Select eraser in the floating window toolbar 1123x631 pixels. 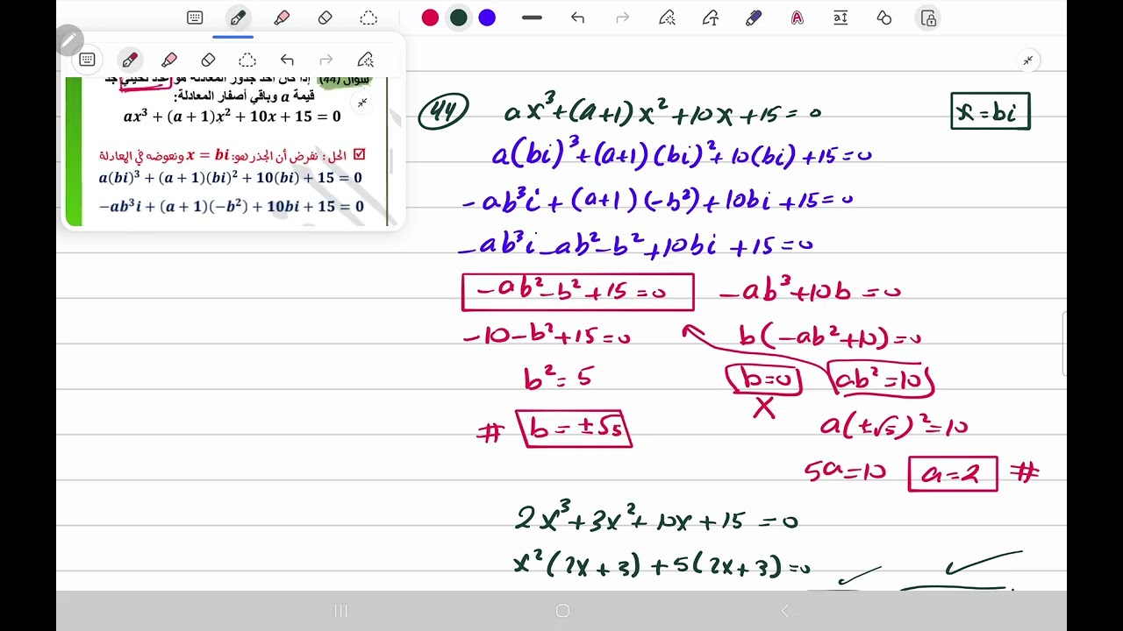point(208,60)
